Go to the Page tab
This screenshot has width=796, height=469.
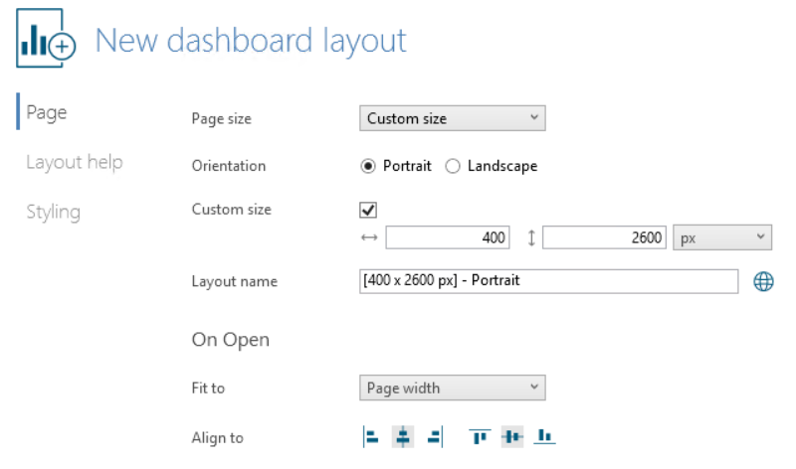pyautogui.click(x=46, y=112)
